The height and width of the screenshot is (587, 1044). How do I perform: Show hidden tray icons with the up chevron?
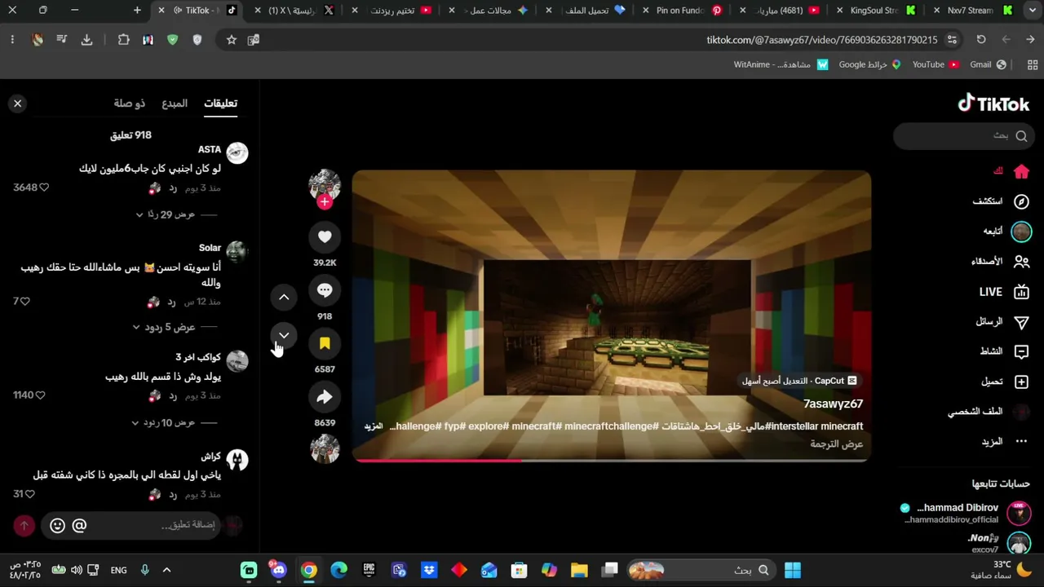tap(166, 570)
